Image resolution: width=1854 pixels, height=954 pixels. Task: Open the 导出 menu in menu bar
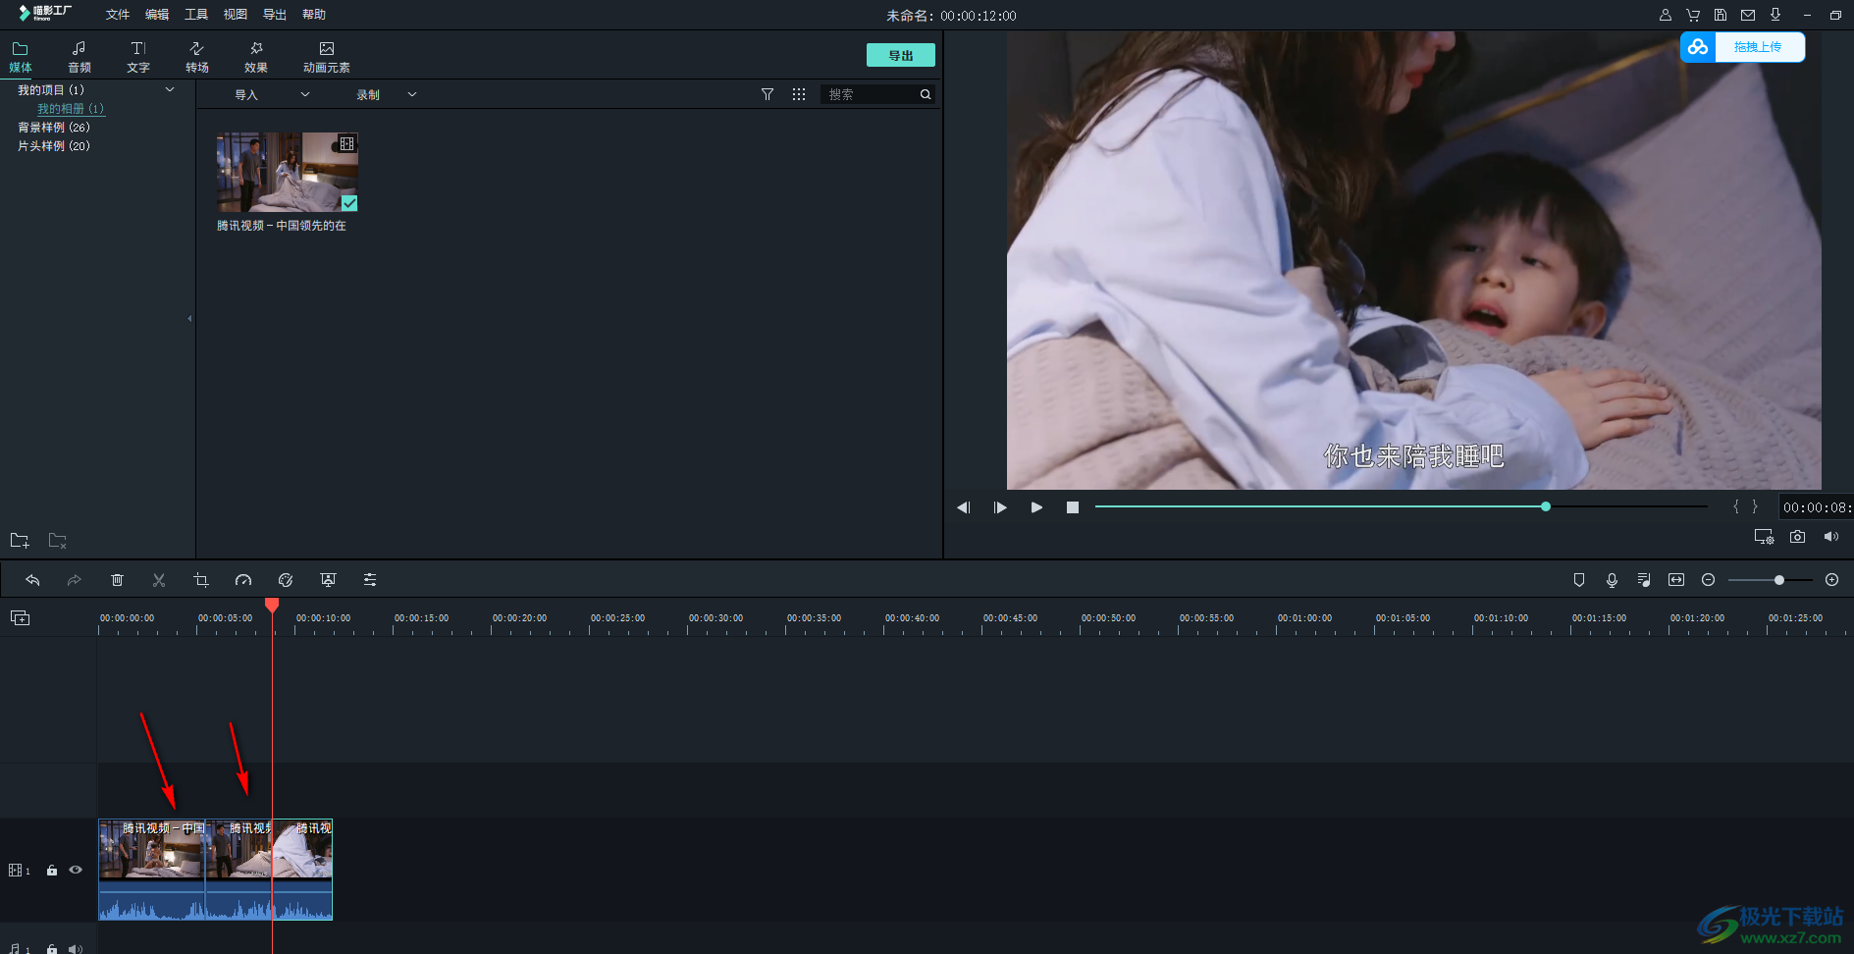275,15
